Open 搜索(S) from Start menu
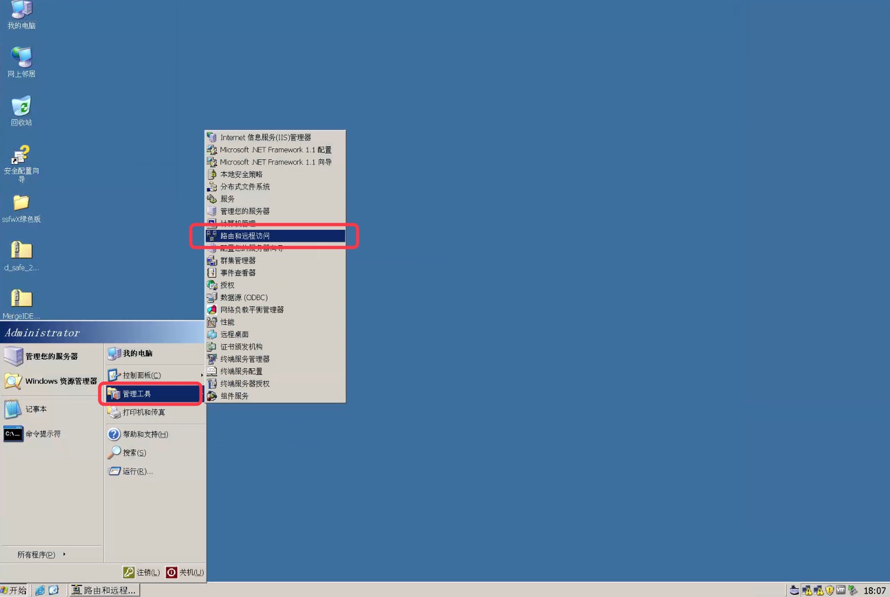Viewport: 890px width, 597px height. click(x=154, y=453)
